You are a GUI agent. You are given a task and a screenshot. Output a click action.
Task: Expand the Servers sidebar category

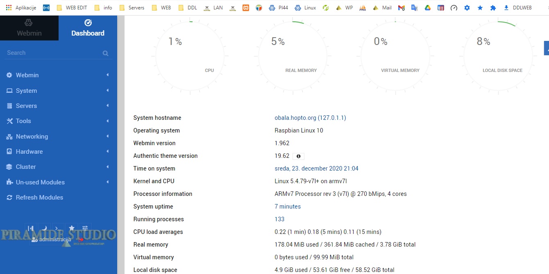(59, 106)
